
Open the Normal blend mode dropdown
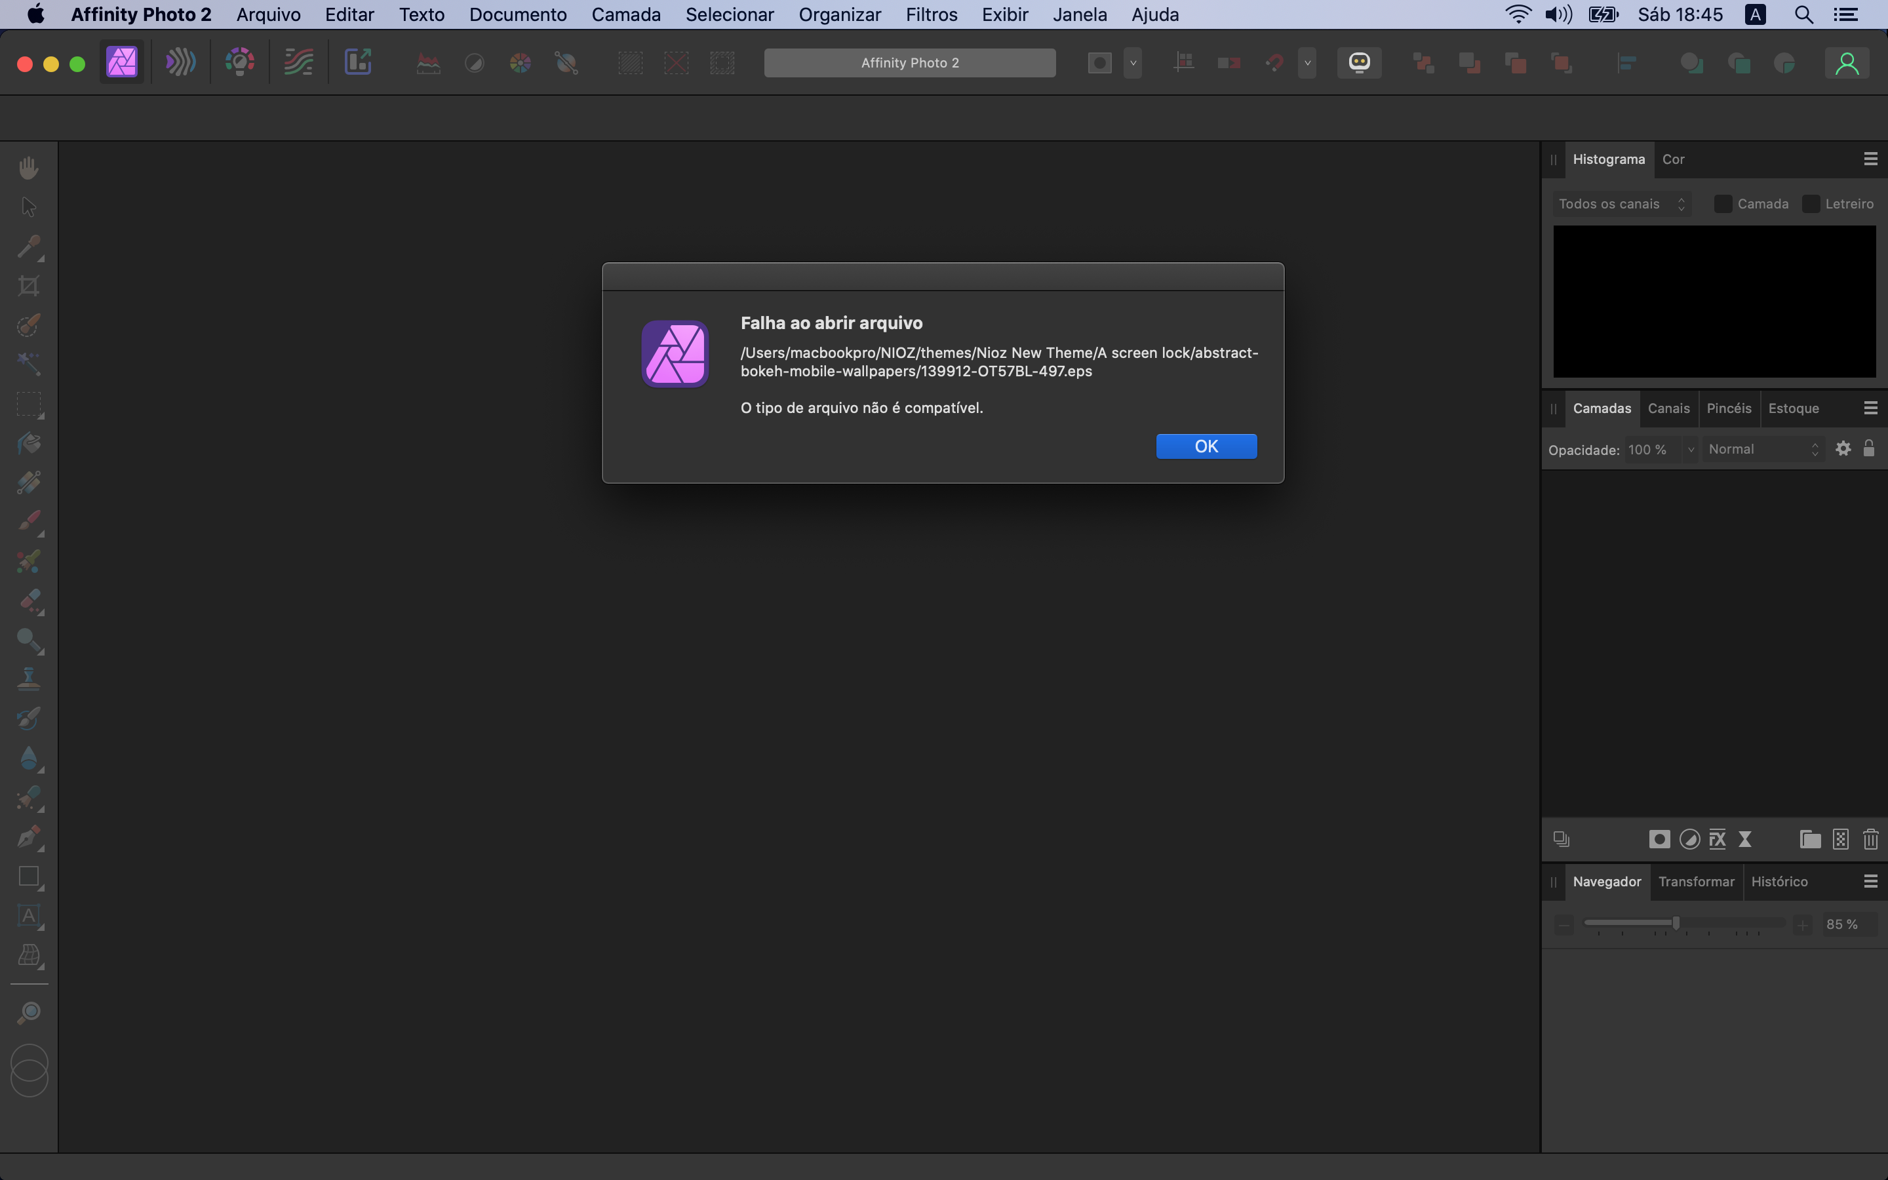tap(1762, 450)
